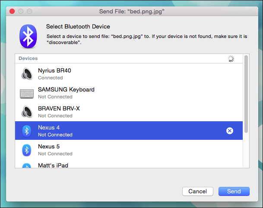Click the Nexus 5 Bluetooth icon
This screenshot has height=208, width=263.
tap(27, 150)
